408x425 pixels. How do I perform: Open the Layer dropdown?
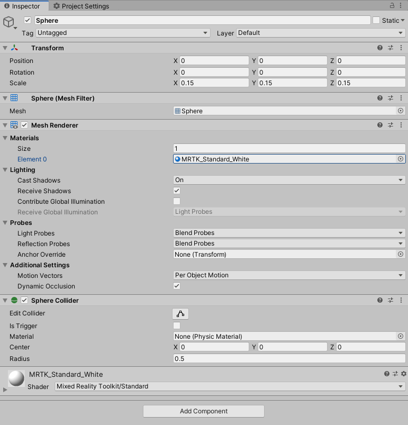point(321,33)
